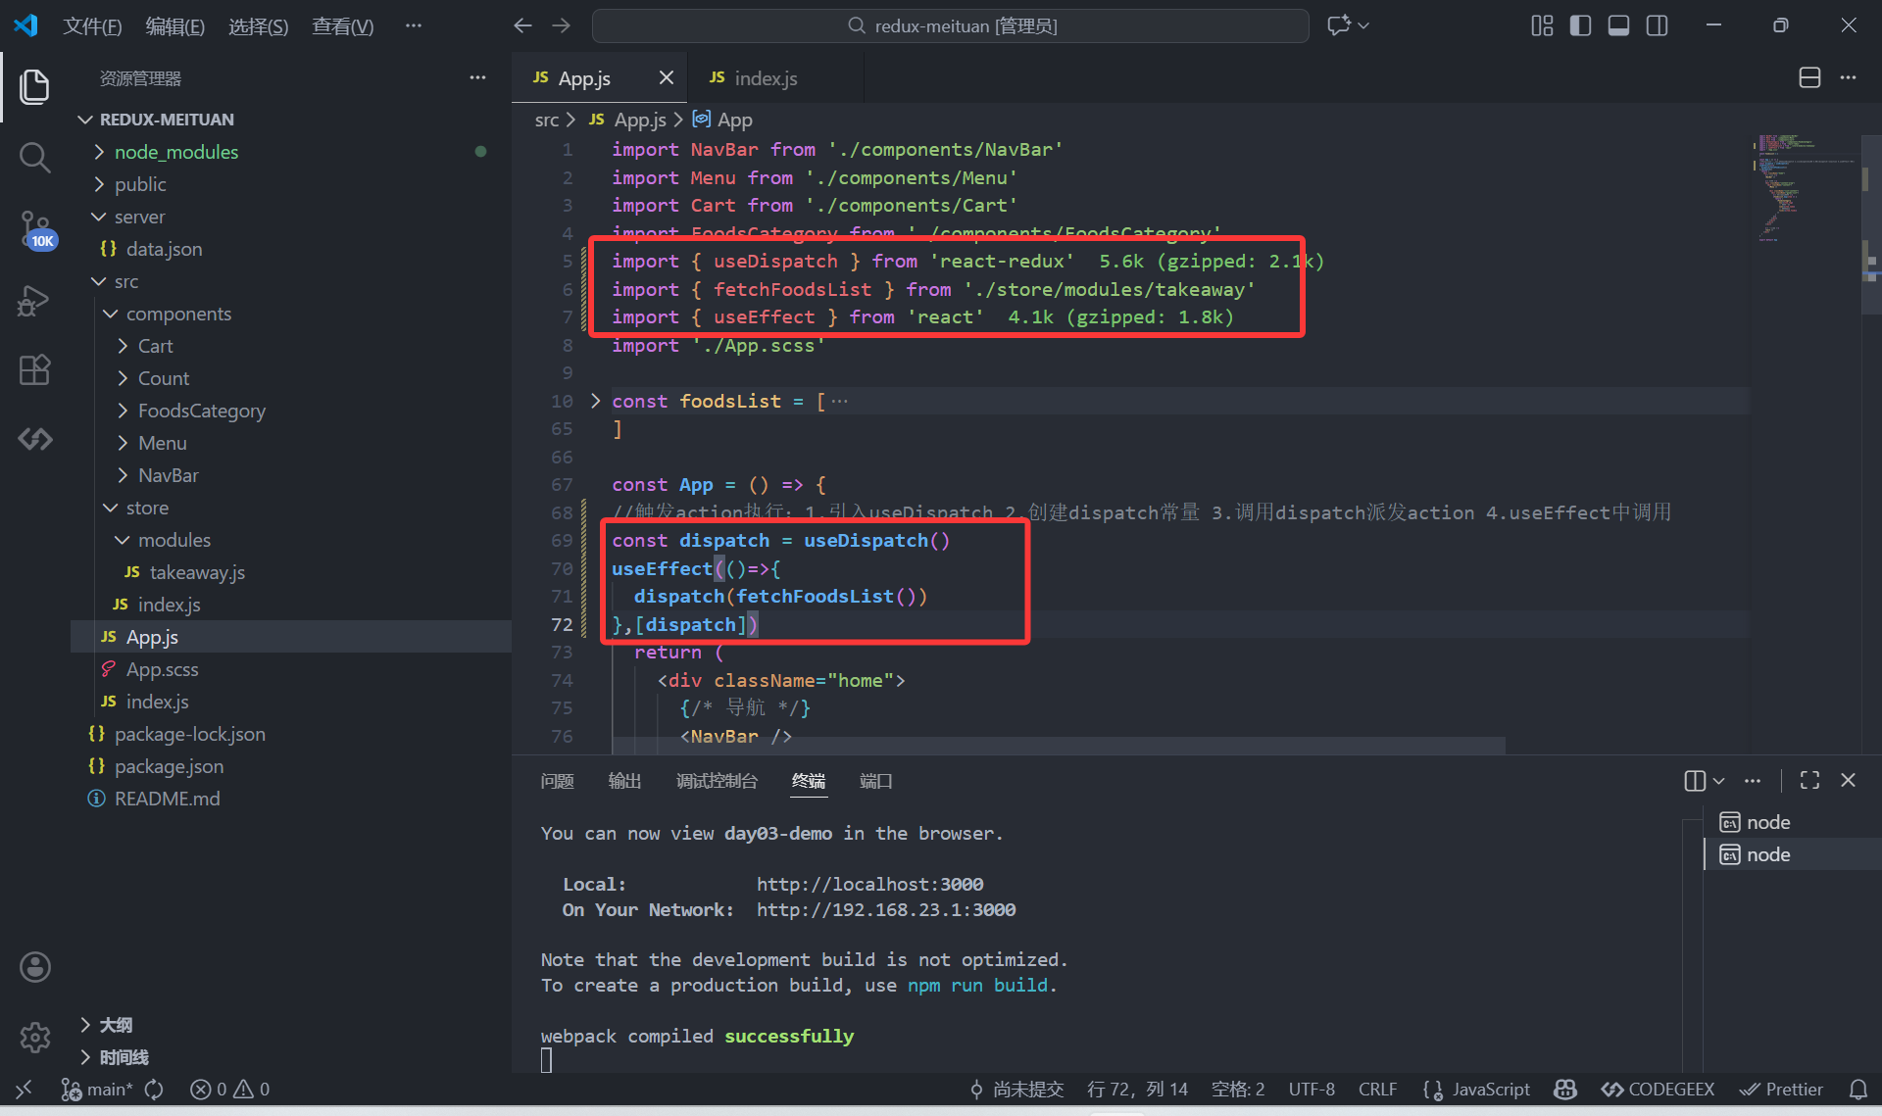Viewport: 1882px width, 1116px height.
Task: Open CodeGeeX sidebar icon
Action: point(34,439)
